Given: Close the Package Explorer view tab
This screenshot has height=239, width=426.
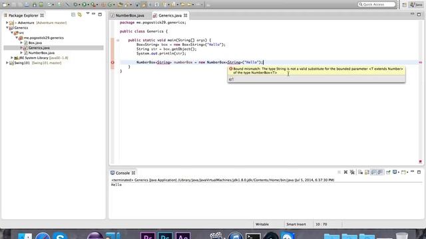Looking at the screenshot, I should tap(42, 15).
